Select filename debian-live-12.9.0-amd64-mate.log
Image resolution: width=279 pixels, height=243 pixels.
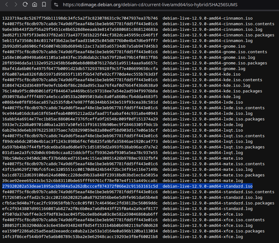coord(203,180)
